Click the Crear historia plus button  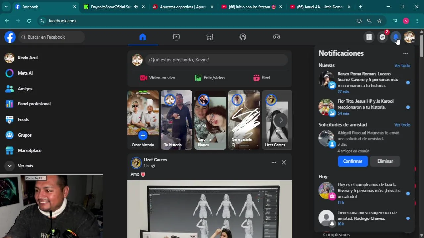[x=143, y=135]
